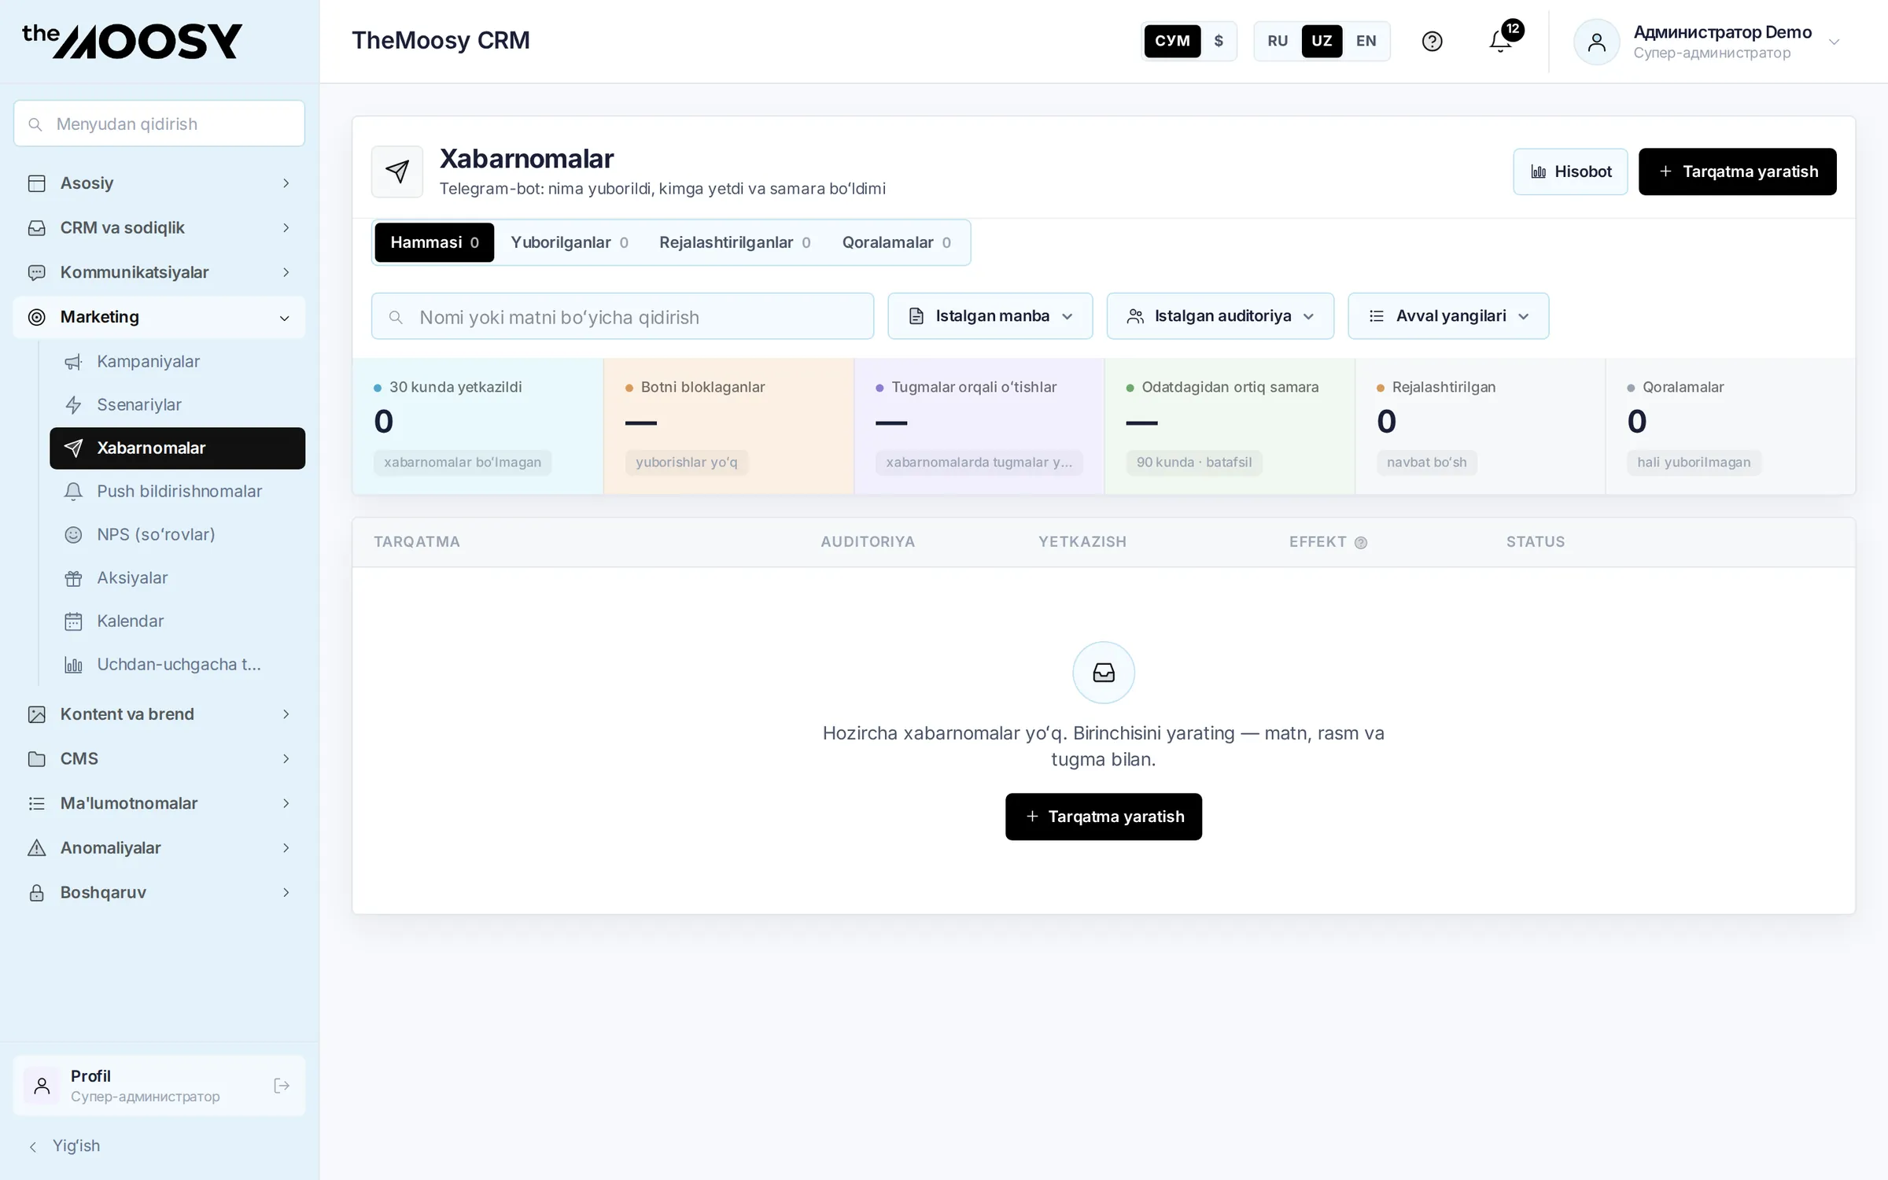This screenshot has height=1180, width=1888.
Task: Open Aksiyalar gift item
Action: point(177,577)
